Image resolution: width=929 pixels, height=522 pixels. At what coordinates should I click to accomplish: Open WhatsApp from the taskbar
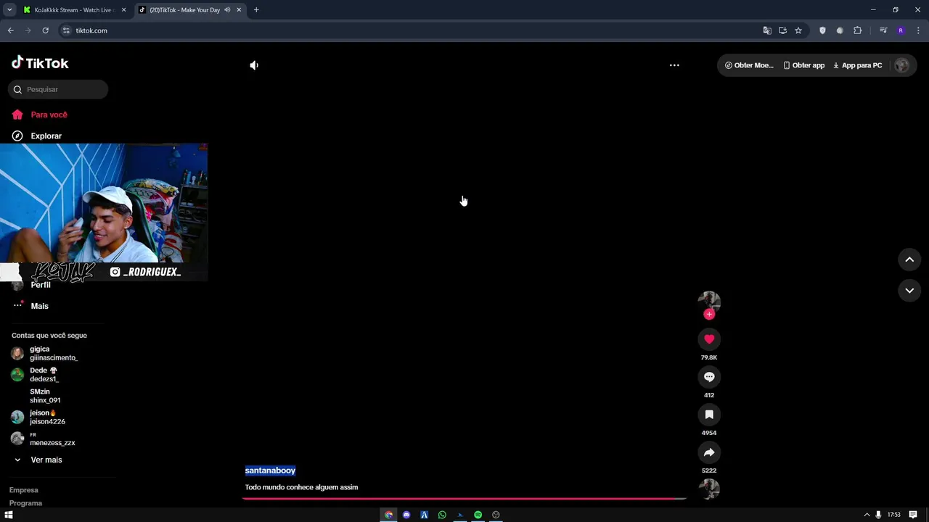[442, 515]
